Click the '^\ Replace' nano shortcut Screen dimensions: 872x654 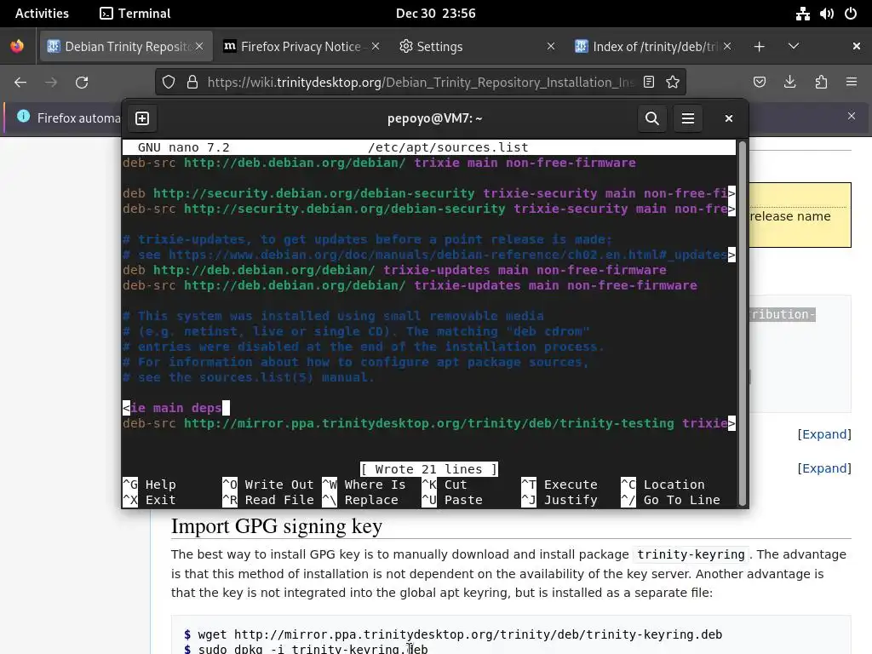[x=360, y=500]
